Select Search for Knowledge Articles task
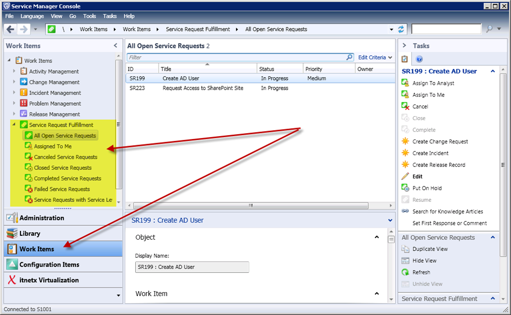This screenshot has height=315, width=511. (x=447, y=211)
